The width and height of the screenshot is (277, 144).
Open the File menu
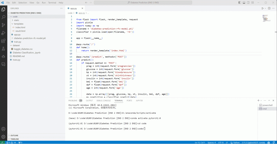[x=8, y=2]
